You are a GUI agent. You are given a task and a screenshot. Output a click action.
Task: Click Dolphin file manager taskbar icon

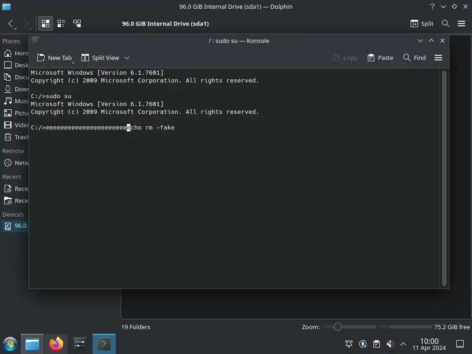32,344
